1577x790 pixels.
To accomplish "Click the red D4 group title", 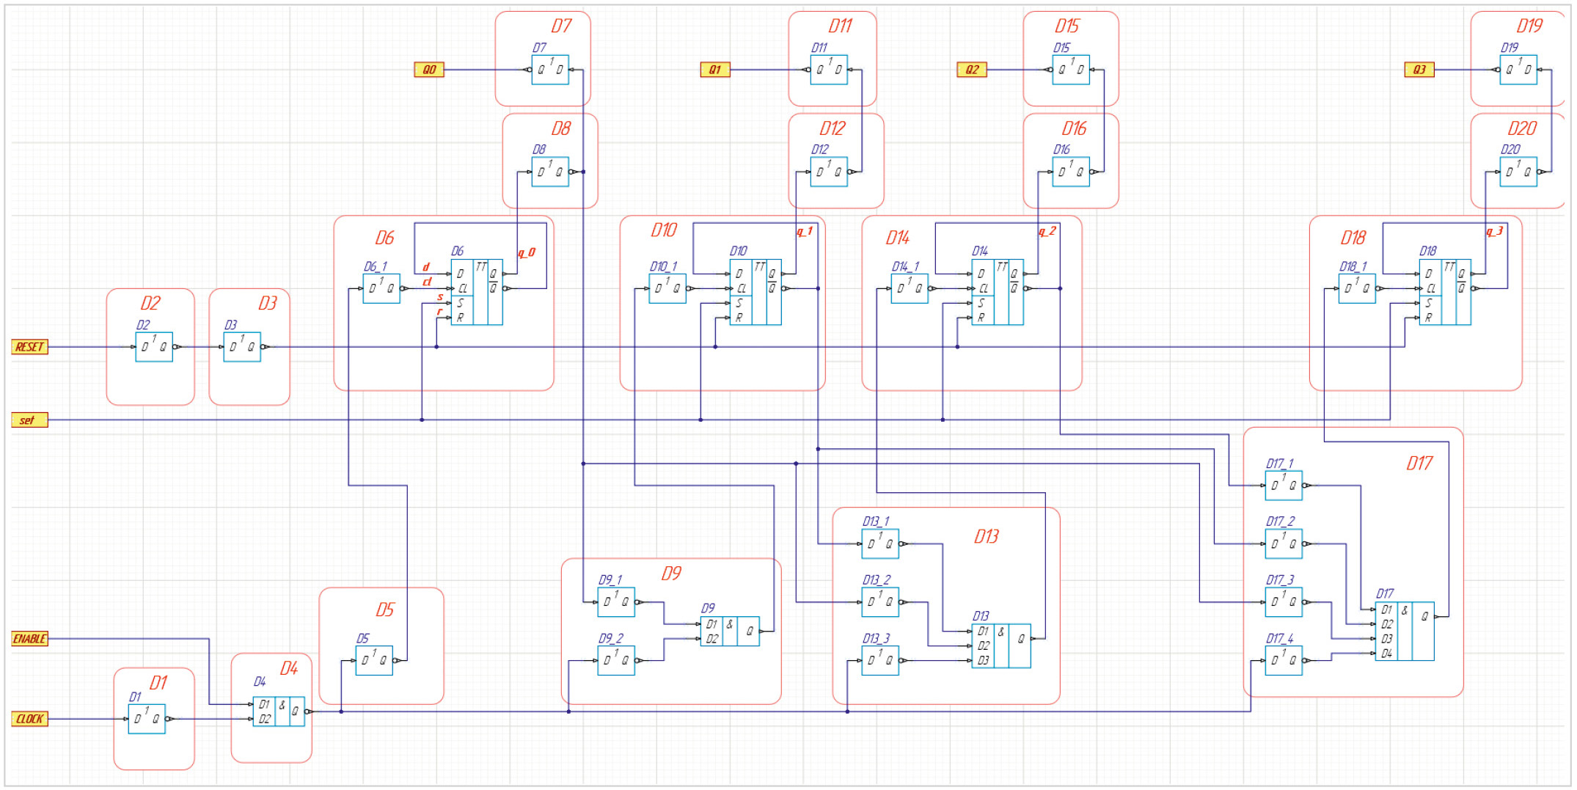I will tap(289, 668).
